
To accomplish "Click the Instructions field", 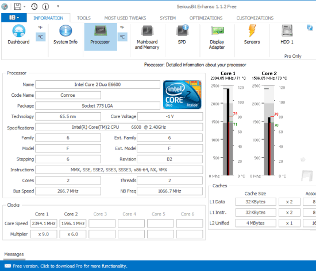I will point(119,170).
